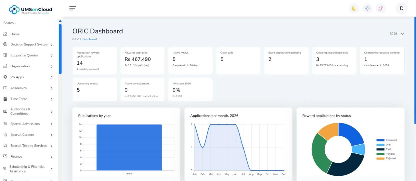Toggle the Paid legend color swatch
Screen dimensions: 416x181
tap(380, 149)
